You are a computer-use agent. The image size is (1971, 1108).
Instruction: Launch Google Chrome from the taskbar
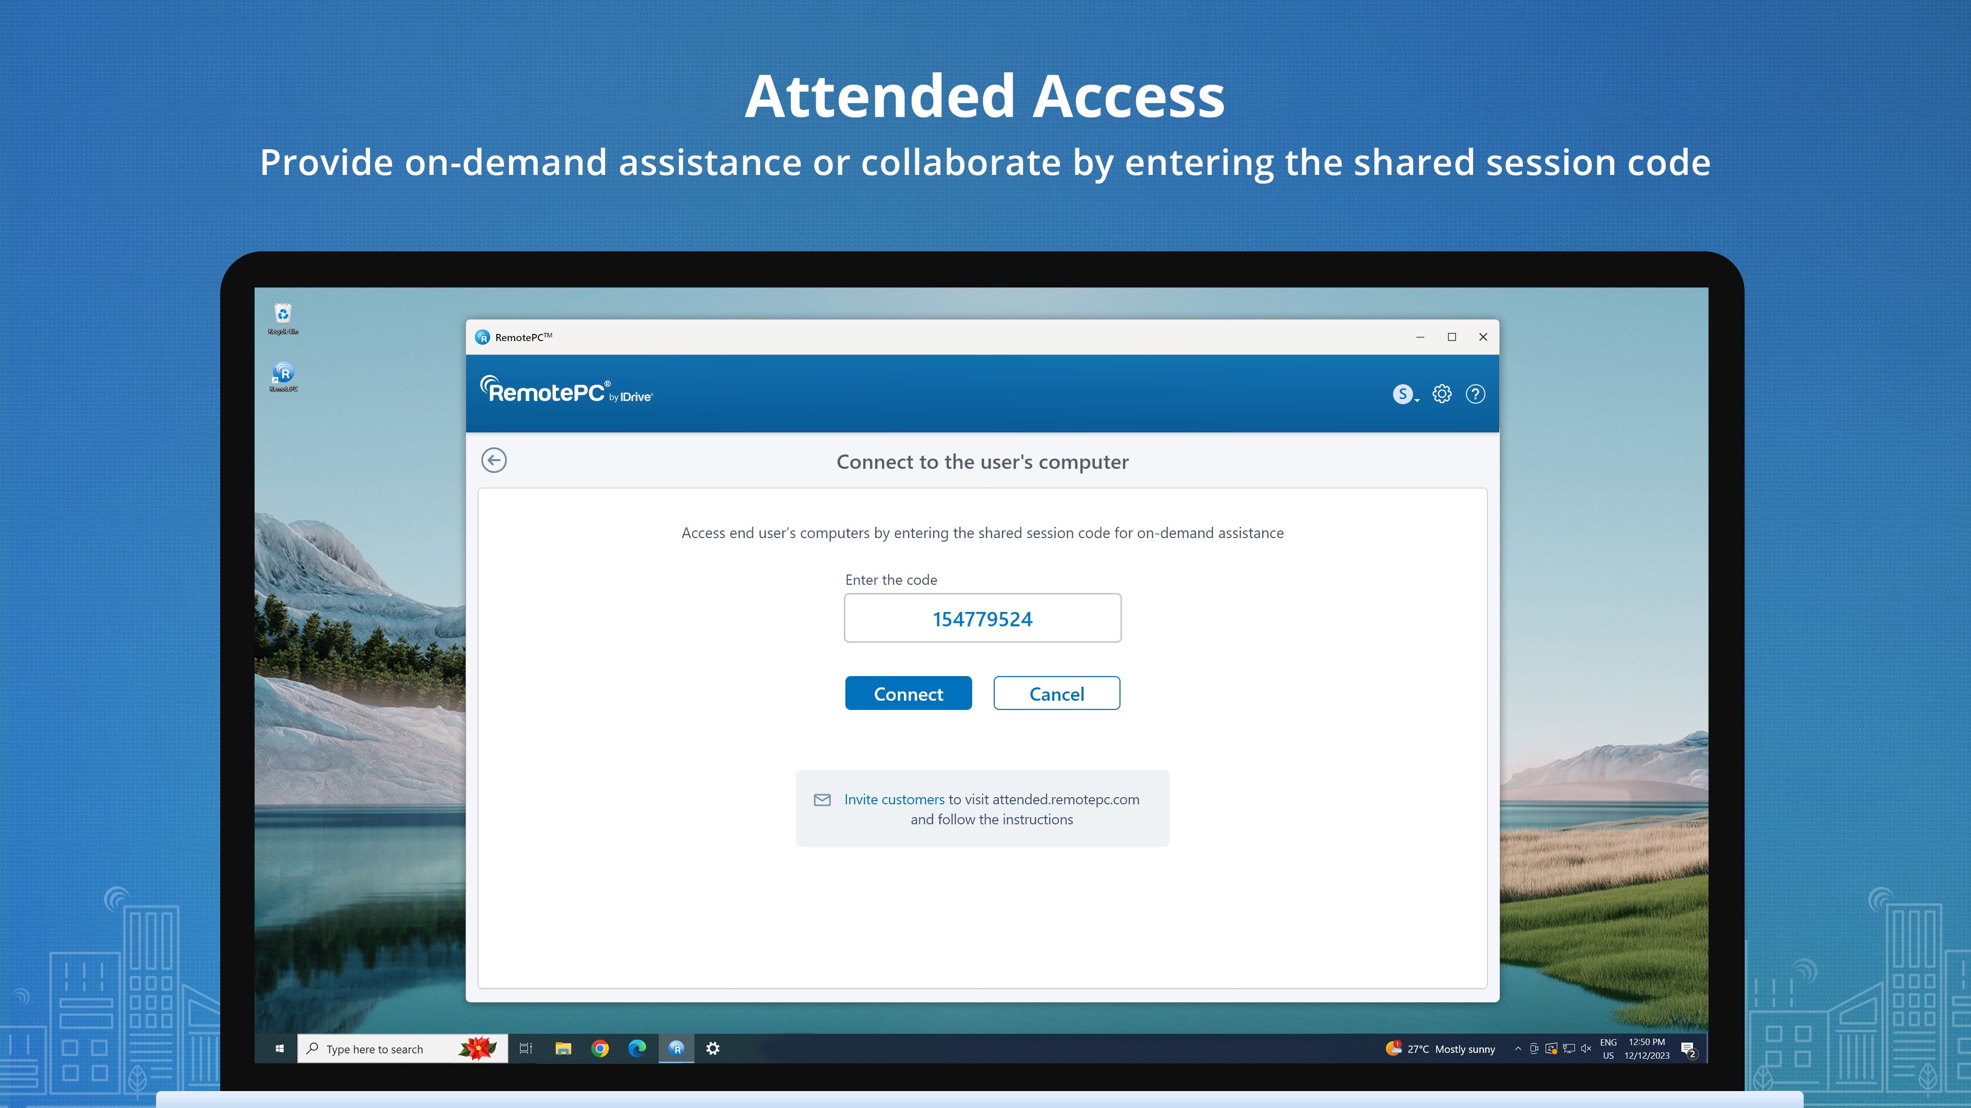pos(601,1048)
